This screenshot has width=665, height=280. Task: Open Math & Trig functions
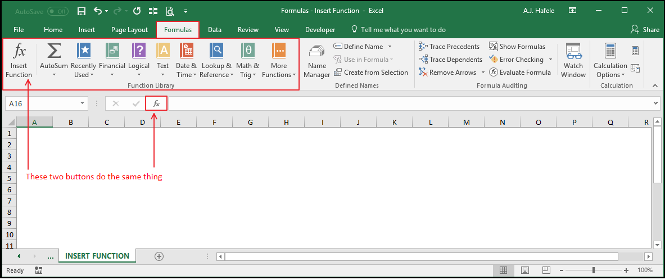point(248,61)
